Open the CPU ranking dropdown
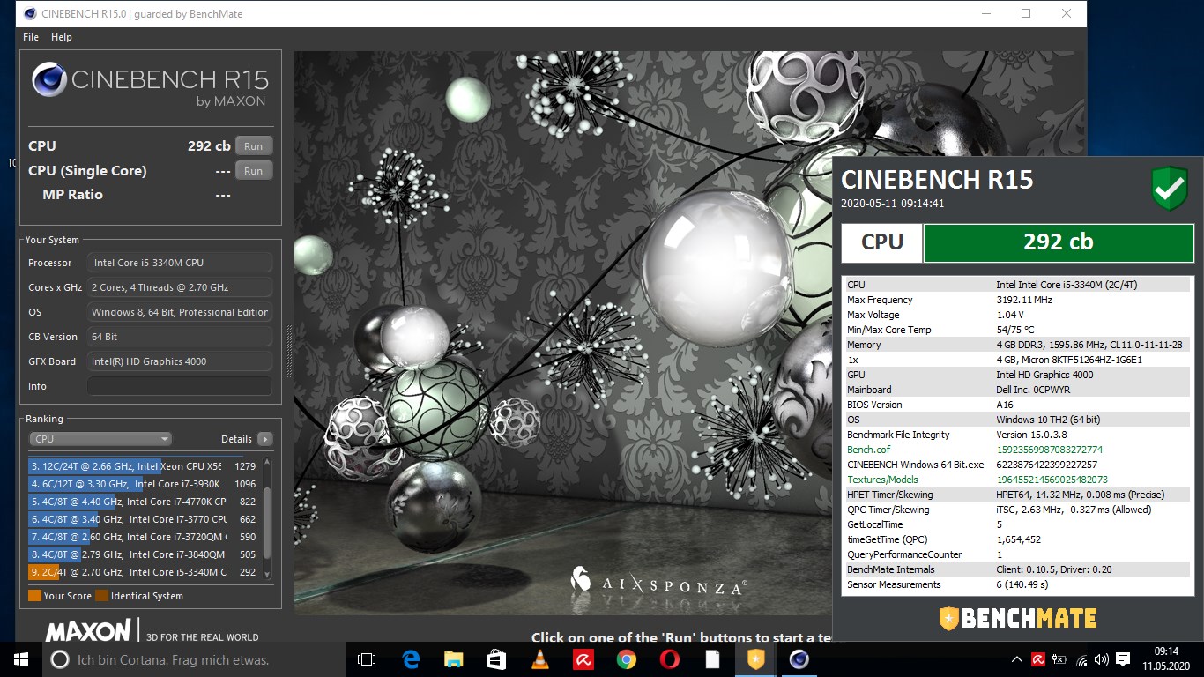 [100, 439]
